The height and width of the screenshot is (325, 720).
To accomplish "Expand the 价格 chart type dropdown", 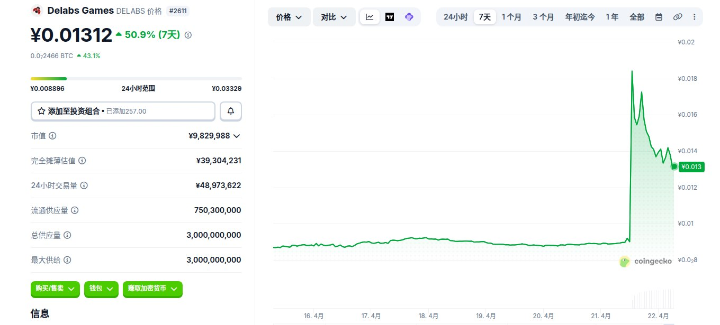I will 289,17.
